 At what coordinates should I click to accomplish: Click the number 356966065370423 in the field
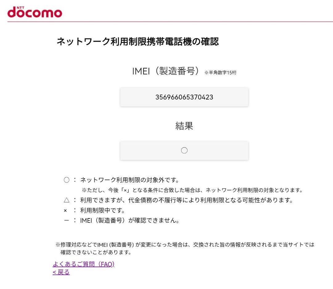184,97
